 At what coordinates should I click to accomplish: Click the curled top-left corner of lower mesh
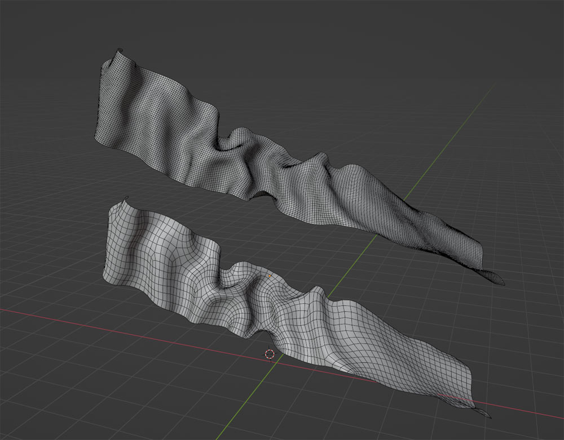pos(125,199)
